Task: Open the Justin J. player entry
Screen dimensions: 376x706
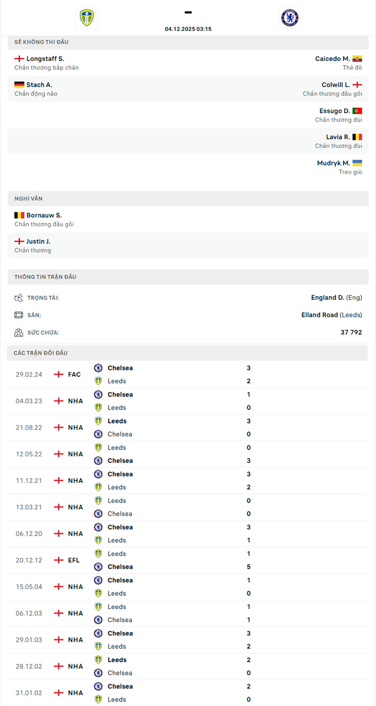Action: click(38, 242)
